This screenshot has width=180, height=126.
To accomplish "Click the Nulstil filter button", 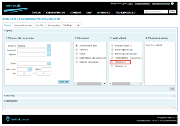I will click(x=64, y=82).
